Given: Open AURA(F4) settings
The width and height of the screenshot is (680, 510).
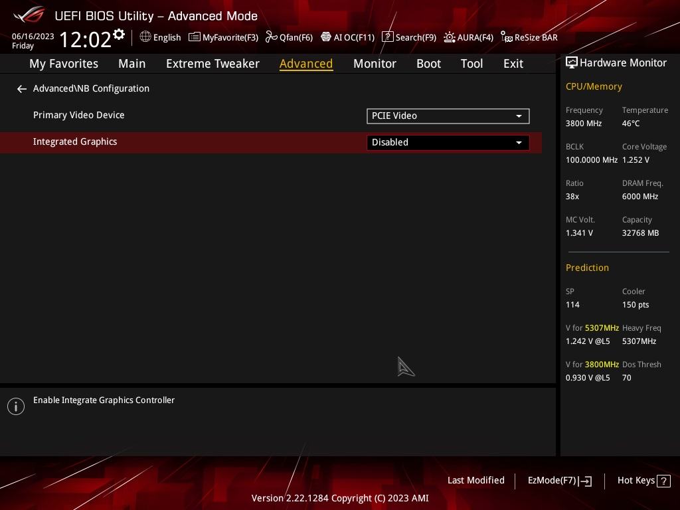Looking at the screenshot, I should coord(468,37).
